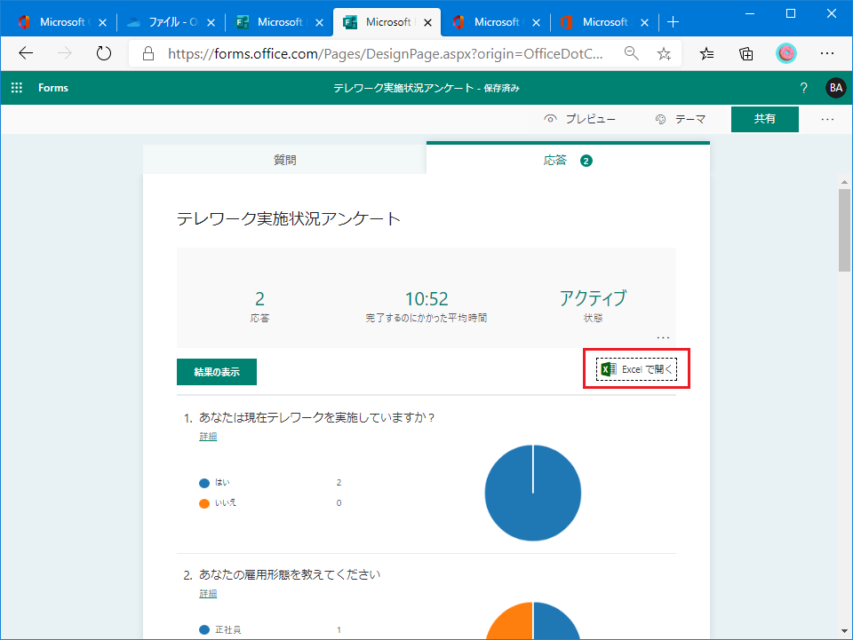The image size is (853, 640).
Task: Open the help question mark icon
Action: click(803, 88)
